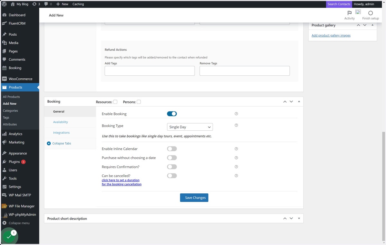The image size is (386, 245).
Task: Collapse the Booking panel
Action: pyautogui.click(x=299, y=101)
